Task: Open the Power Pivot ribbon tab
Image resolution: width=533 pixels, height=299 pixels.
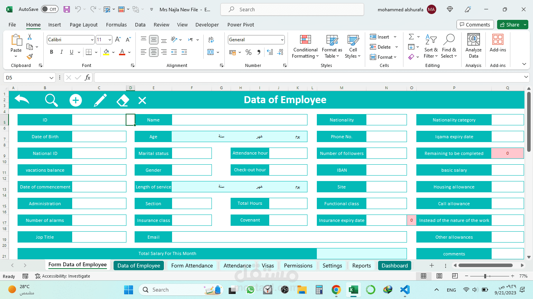Action: pyautogui.click(x=241, y=25)
